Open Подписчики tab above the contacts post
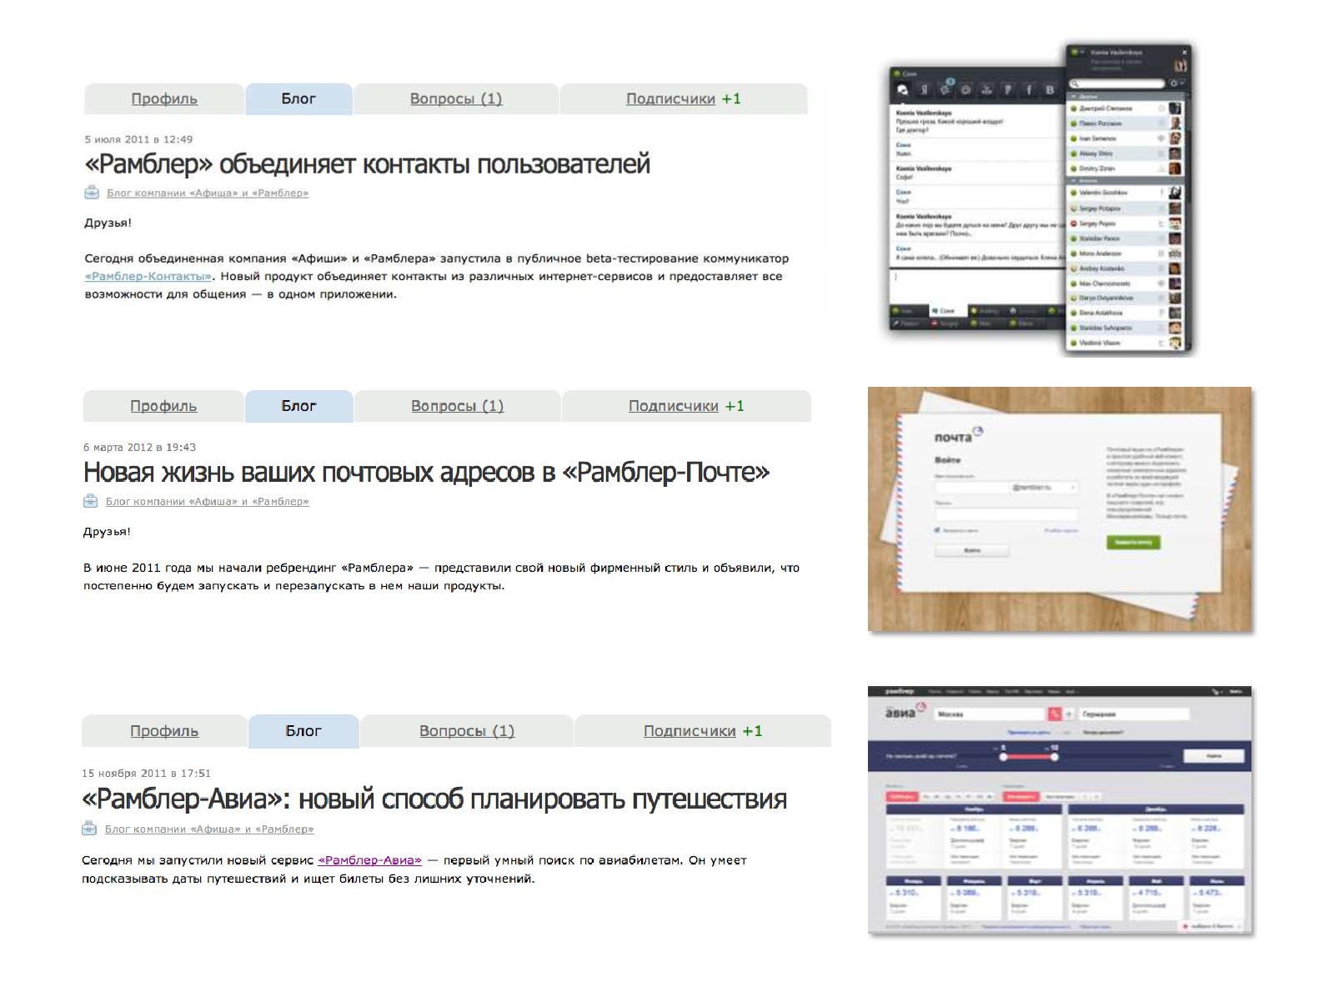 click(684, 98)
